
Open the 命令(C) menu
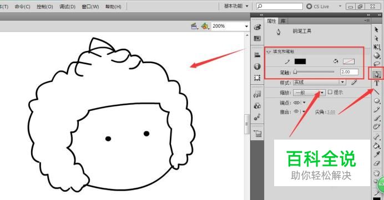[x=22, y=7]
